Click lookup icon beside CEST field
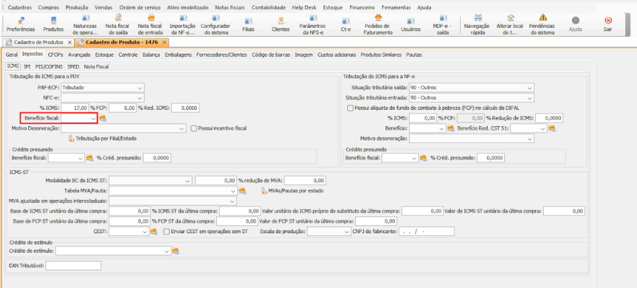Image resolution: width=637 pixels, height=288 pixels. (154, 231)
